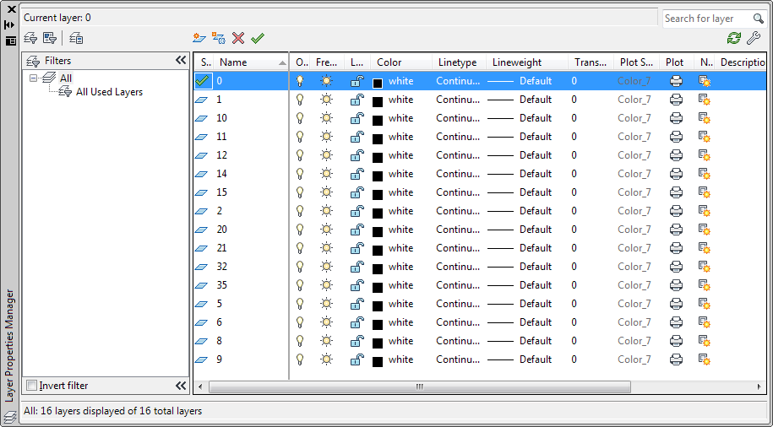Click the New Layer icon
This screenshot has height=427, width=773.
tap(199, 38)
